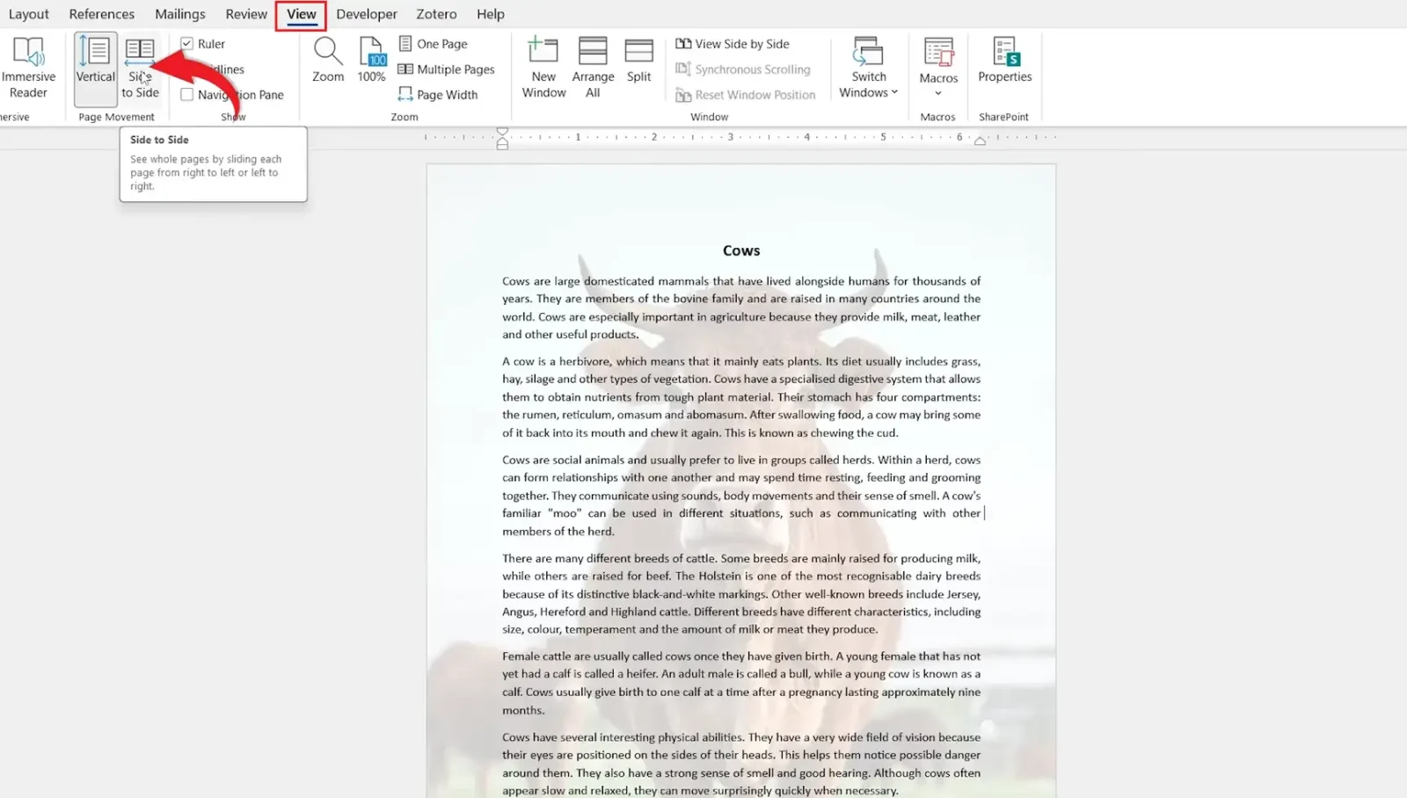Open the Zoom dialog
Viewport: 1407px width, 798px height.
[328, 60]
